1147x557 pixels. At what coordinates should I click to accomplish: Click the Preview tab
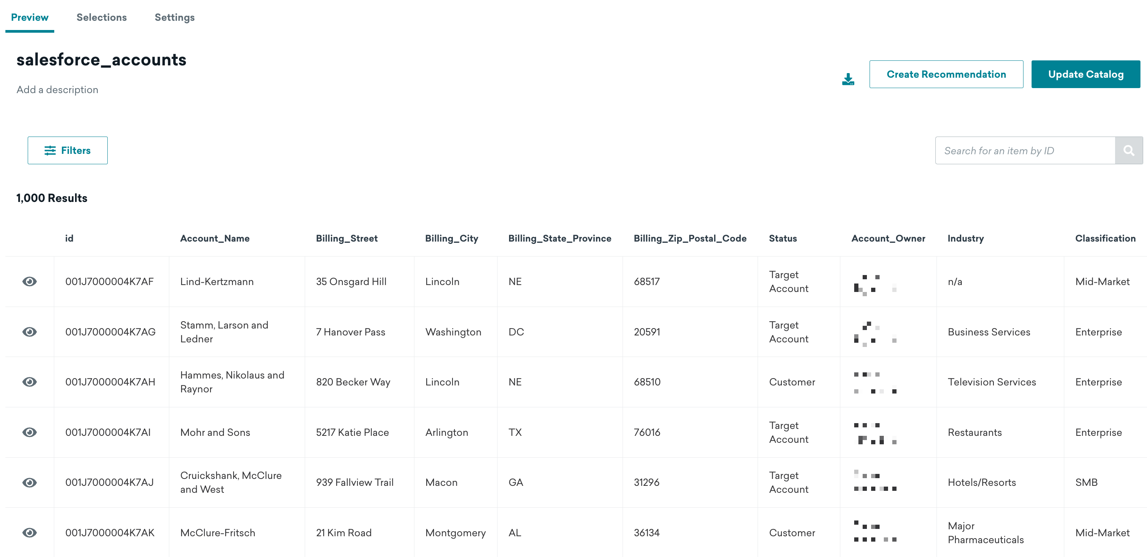point(29,16)
